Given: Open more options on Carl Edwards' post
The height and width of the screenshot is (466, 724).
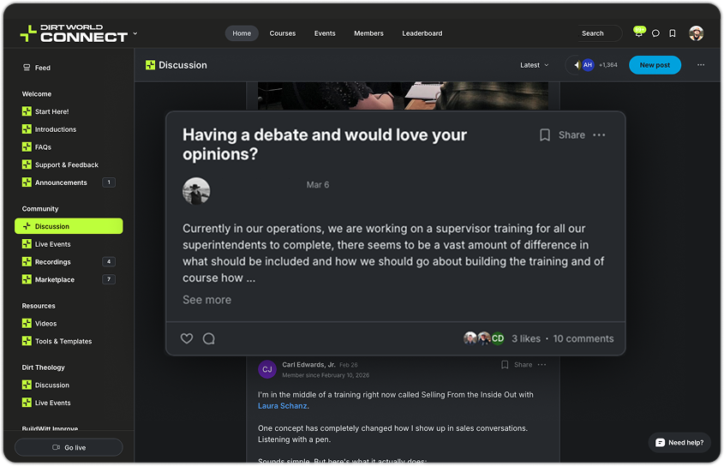Looking at the screenshot, I should point(542,364).
